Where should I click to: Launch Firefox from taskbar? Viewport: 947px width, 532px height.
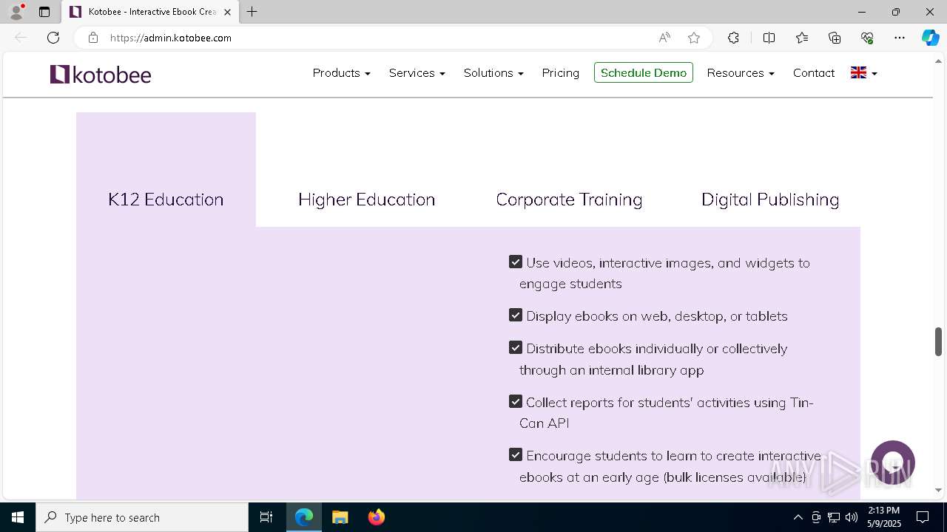[x=377, y=517]
